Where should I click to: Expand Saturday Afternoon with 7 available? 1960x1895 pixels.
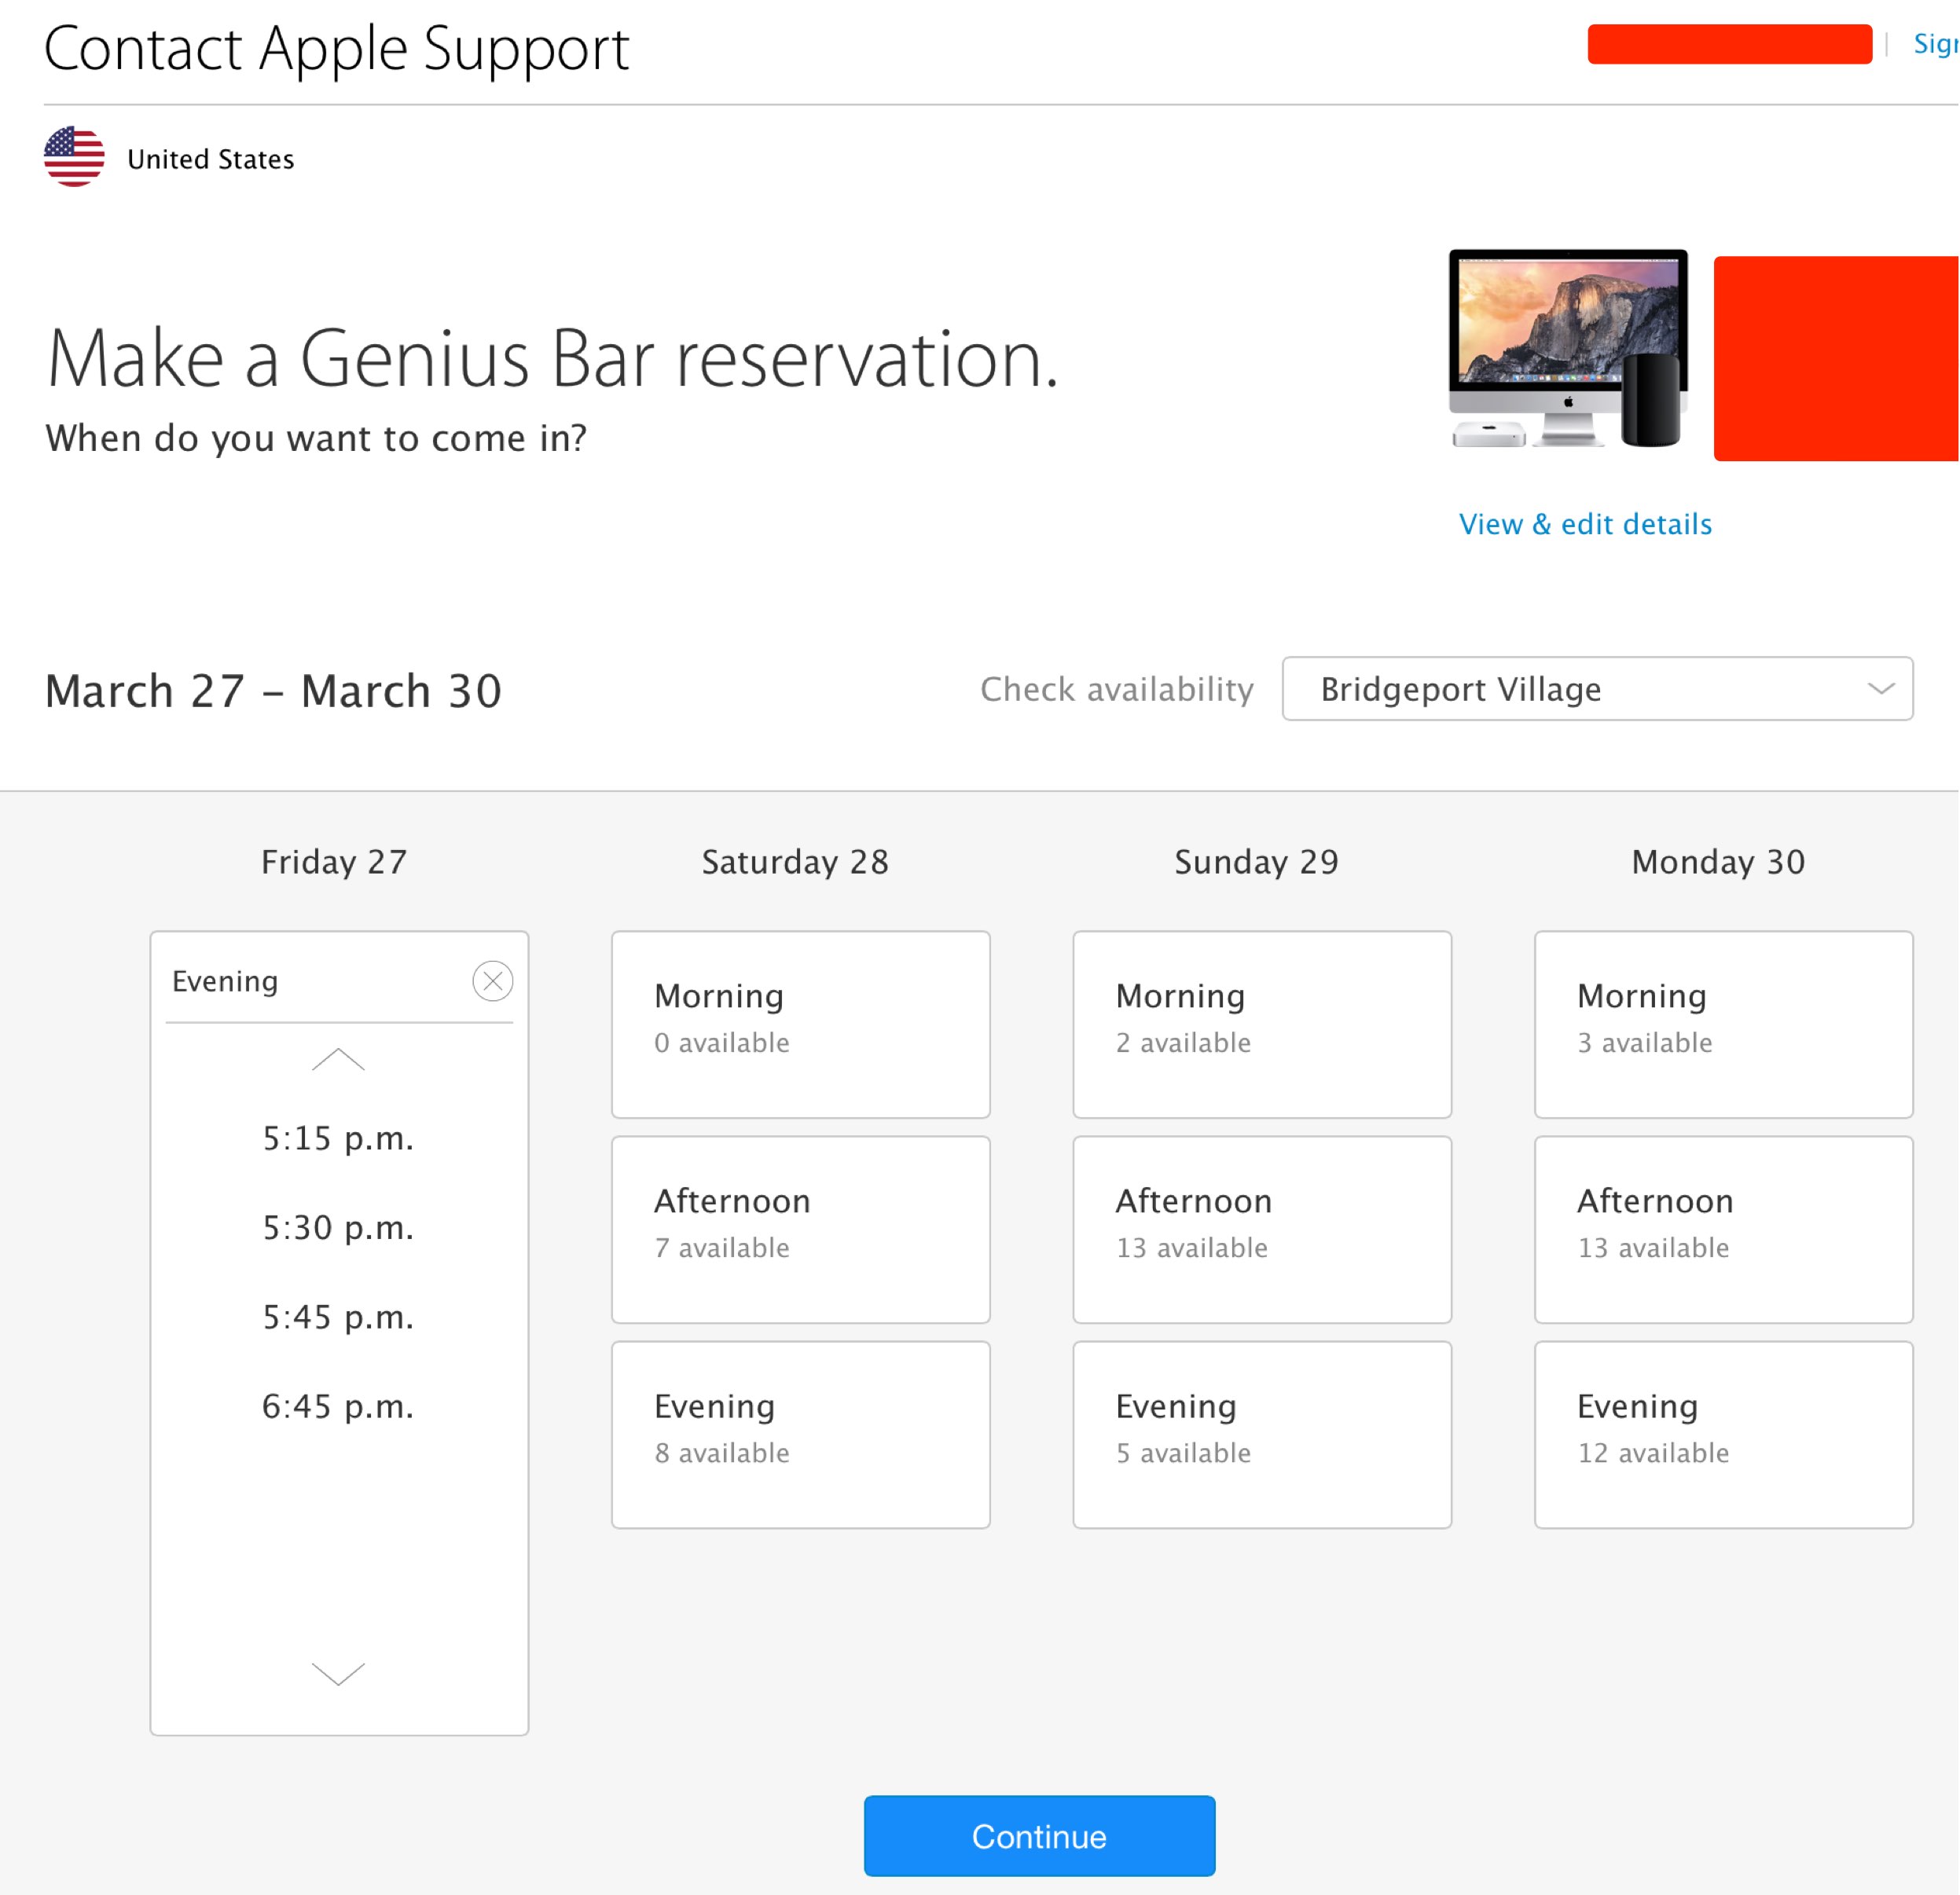click(x=800, y=1230)
